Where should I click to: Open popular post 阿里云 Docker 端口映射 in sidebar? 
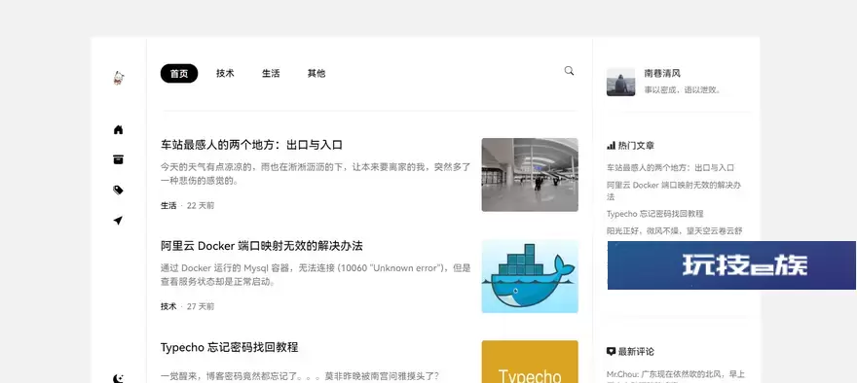tap(674, 191)
